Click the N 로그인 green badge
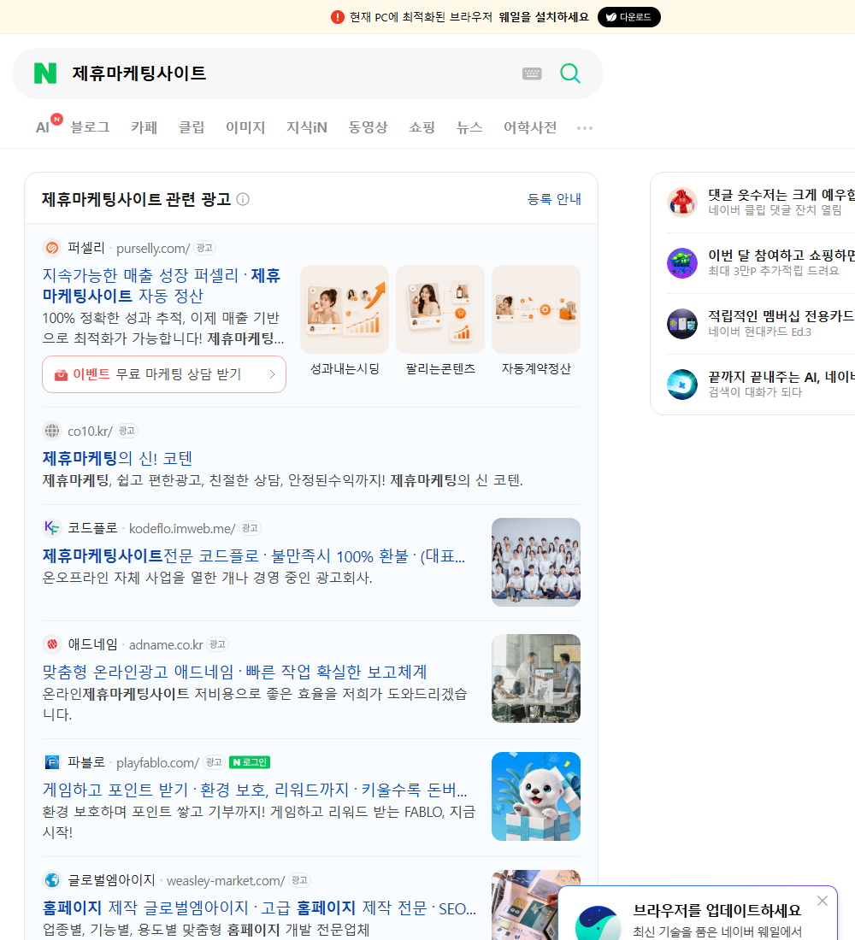Image resolution: width=855 pixels, height=940 pixels. pyautogui.click(x=250, y=762)
